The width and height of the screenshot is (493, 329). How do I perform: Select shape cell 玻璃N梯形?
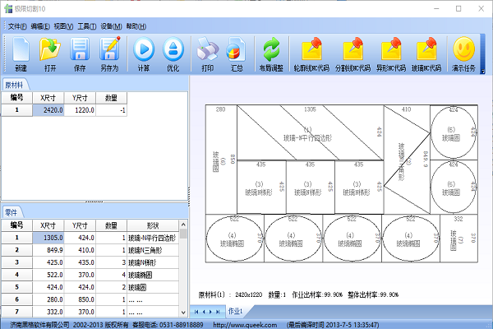153,262
